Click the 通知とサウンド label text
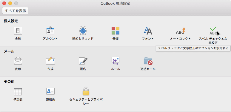Viewport: 231px width, 112px height. click(x=83, y=39)
